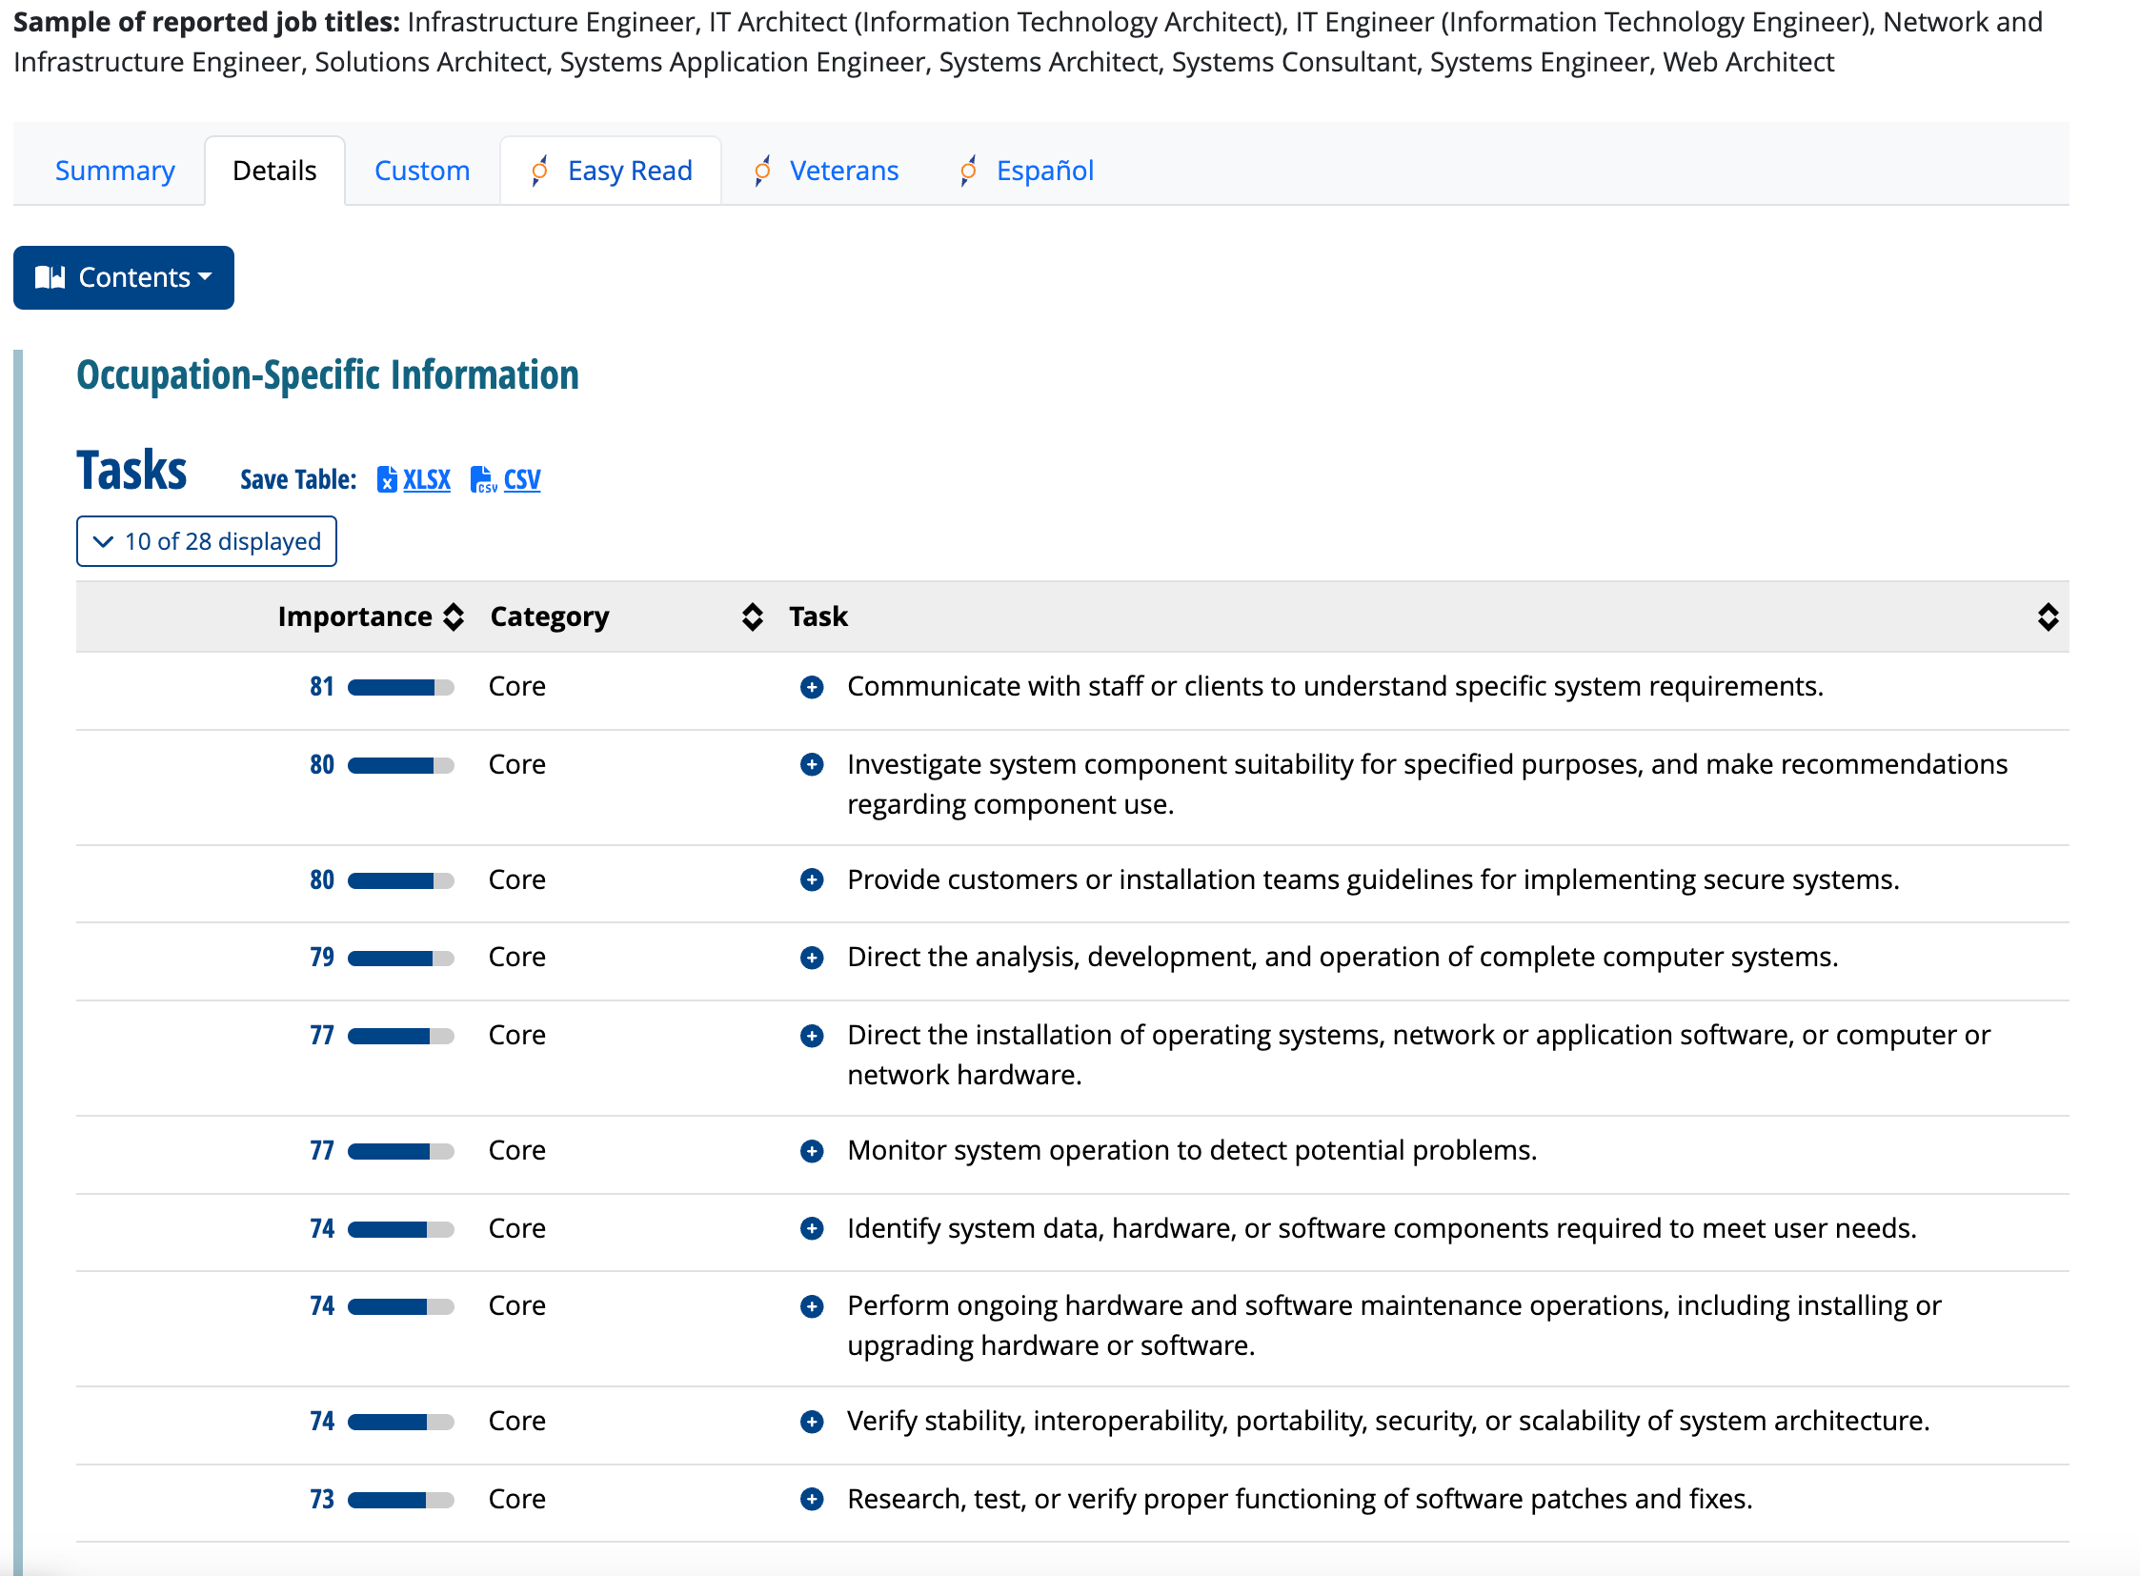Screen dimensions: 2140x1576
Task: Click the book icon on Contents button
Action: [x=50, y=277]
